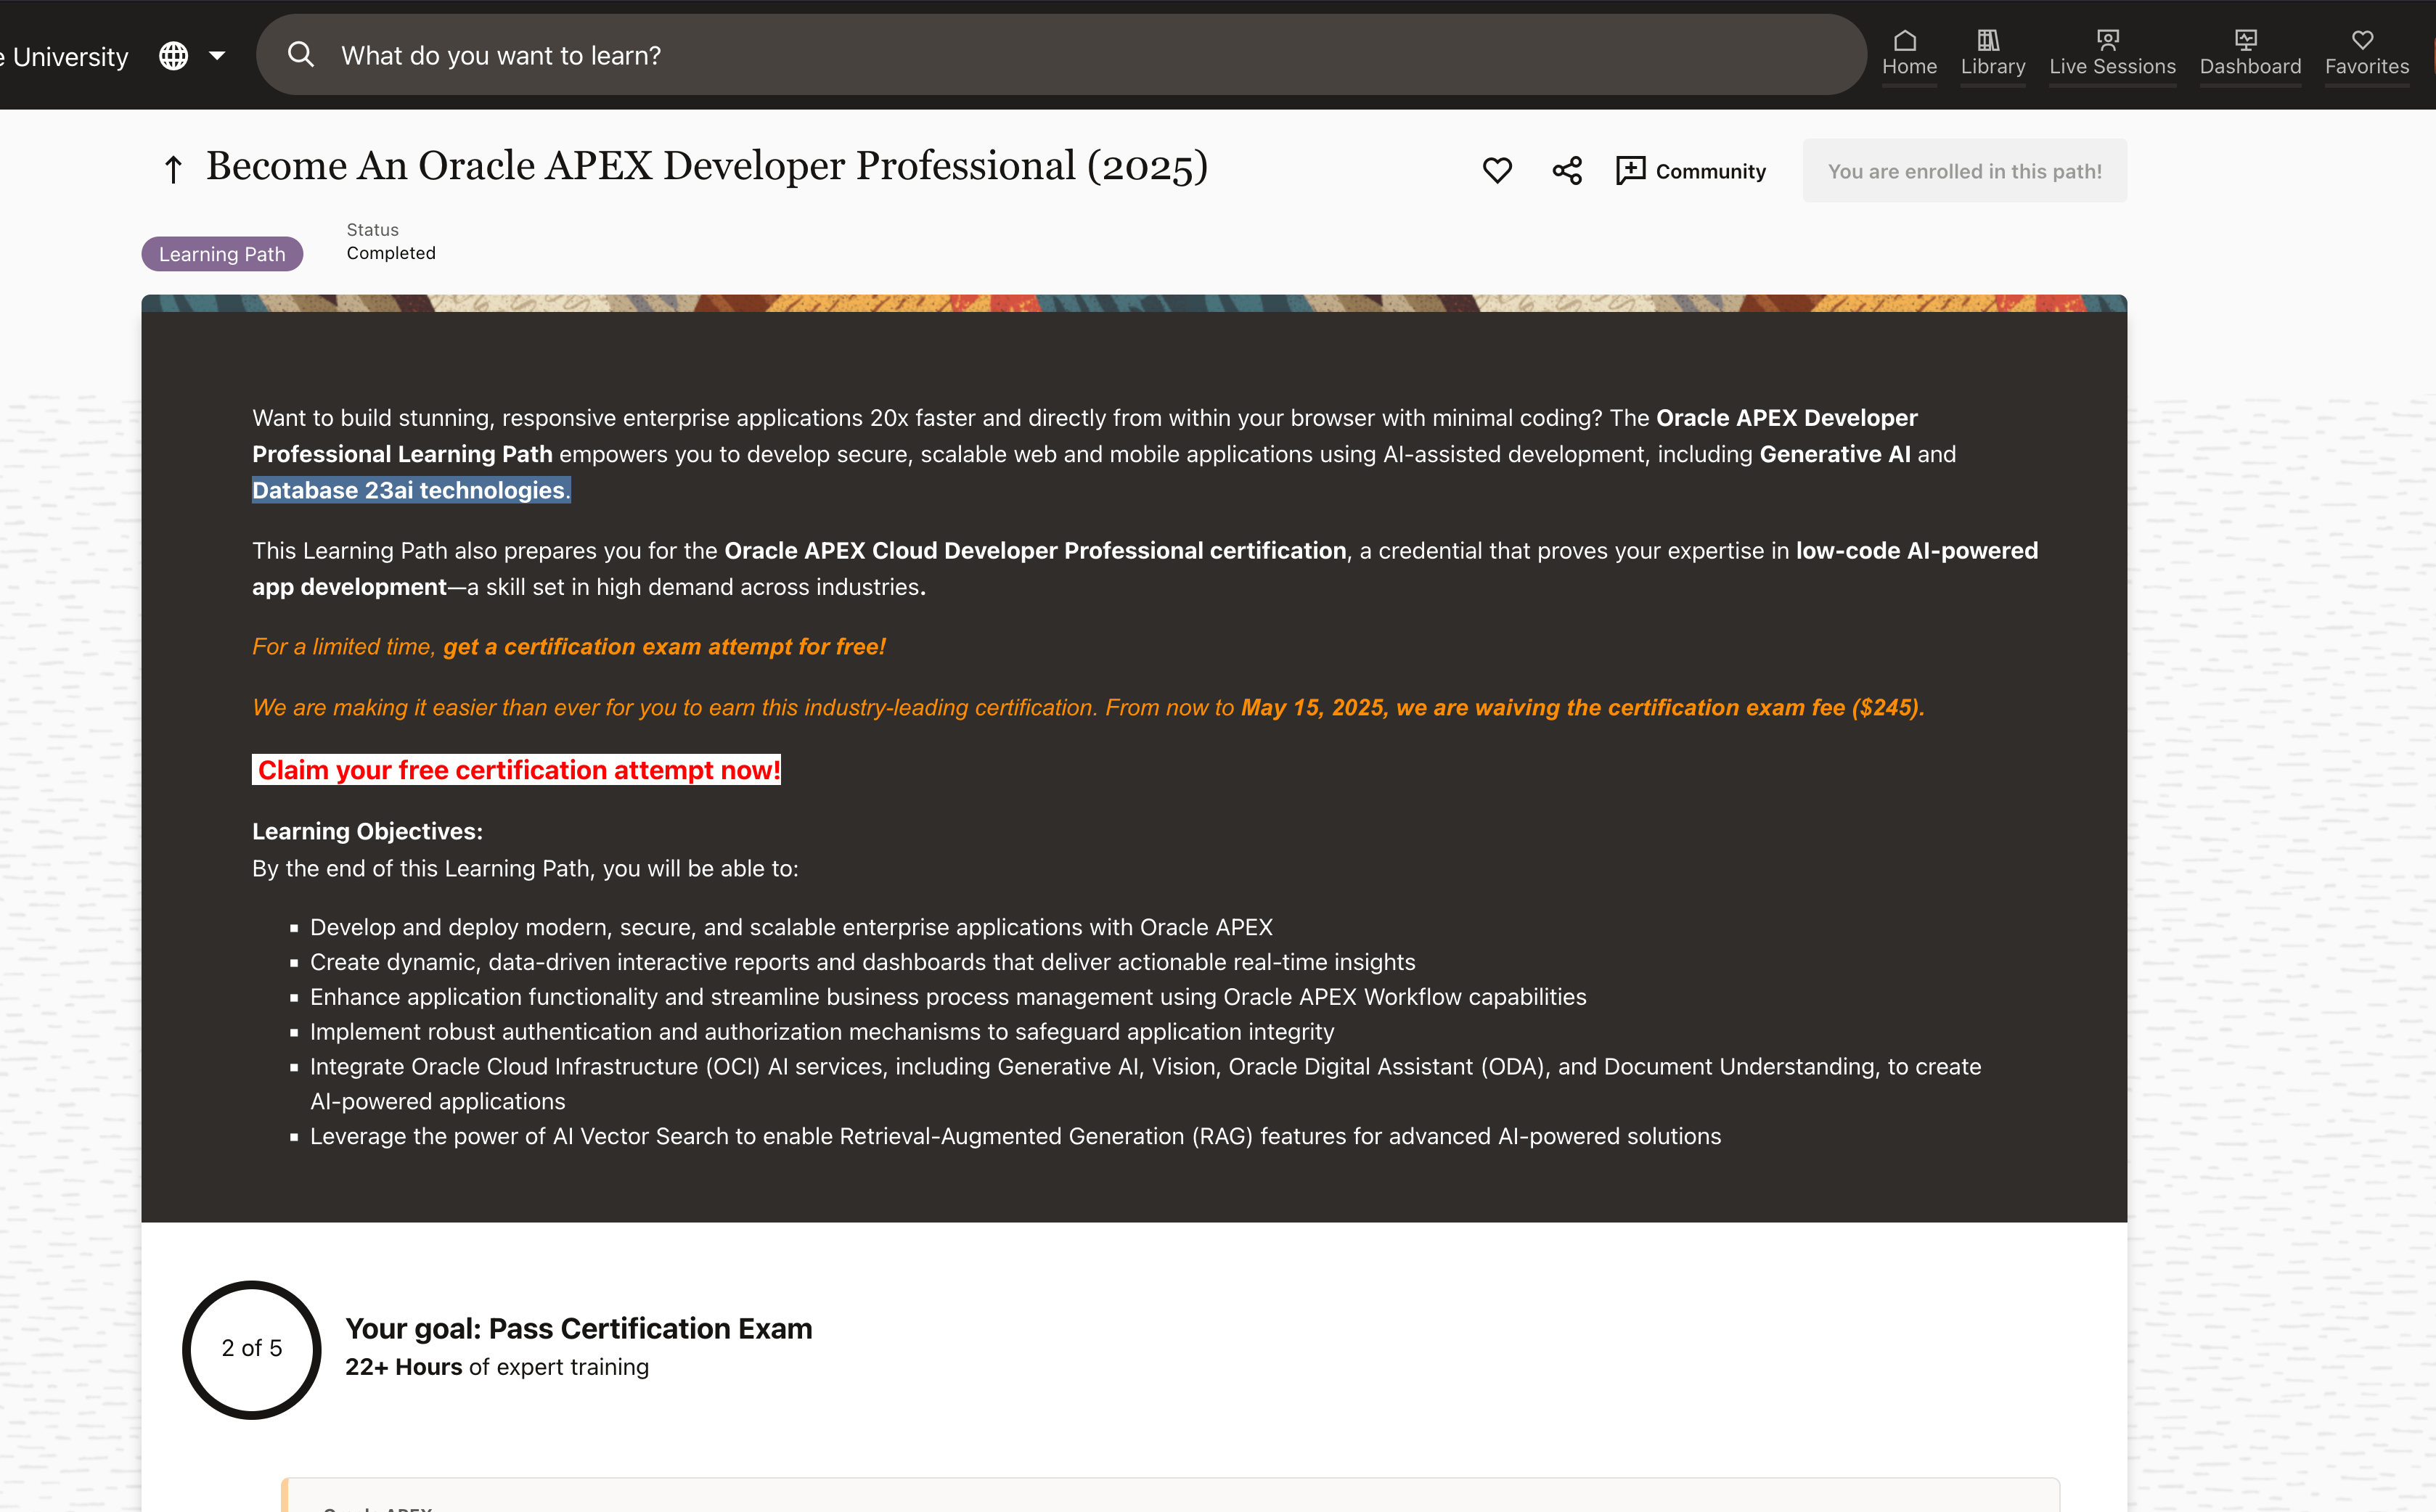Image resolution: width=2436 pixels, height=1512 pixels.
Task: Open the language globe selector
Action: point(174,56)
